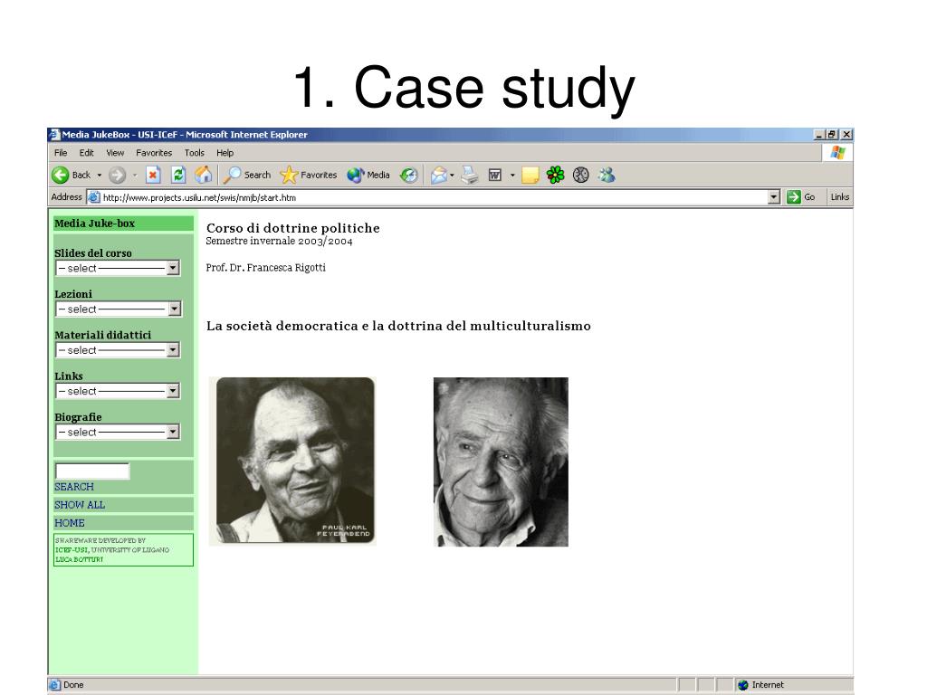The height and width of the screenshot is (695, 927).
Task: Open the Mail envelope icon
Action: pyautogui.click(x=439, y=175)
